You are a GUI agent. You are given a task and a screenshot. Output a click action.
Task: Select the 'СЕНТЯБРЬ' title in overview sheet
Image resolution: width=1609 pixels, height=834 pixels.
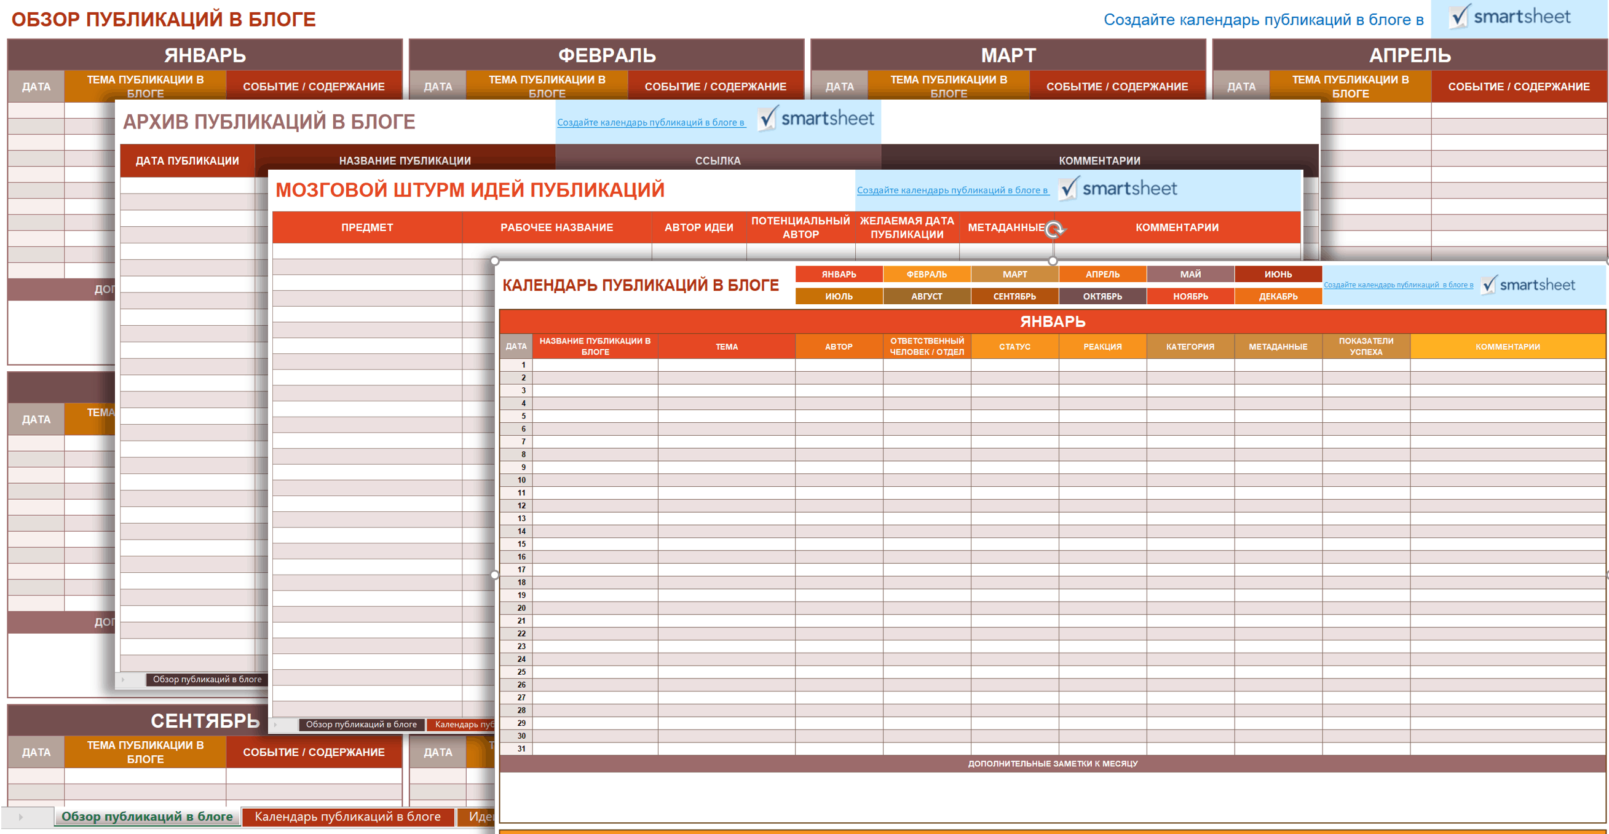(205, 720)
